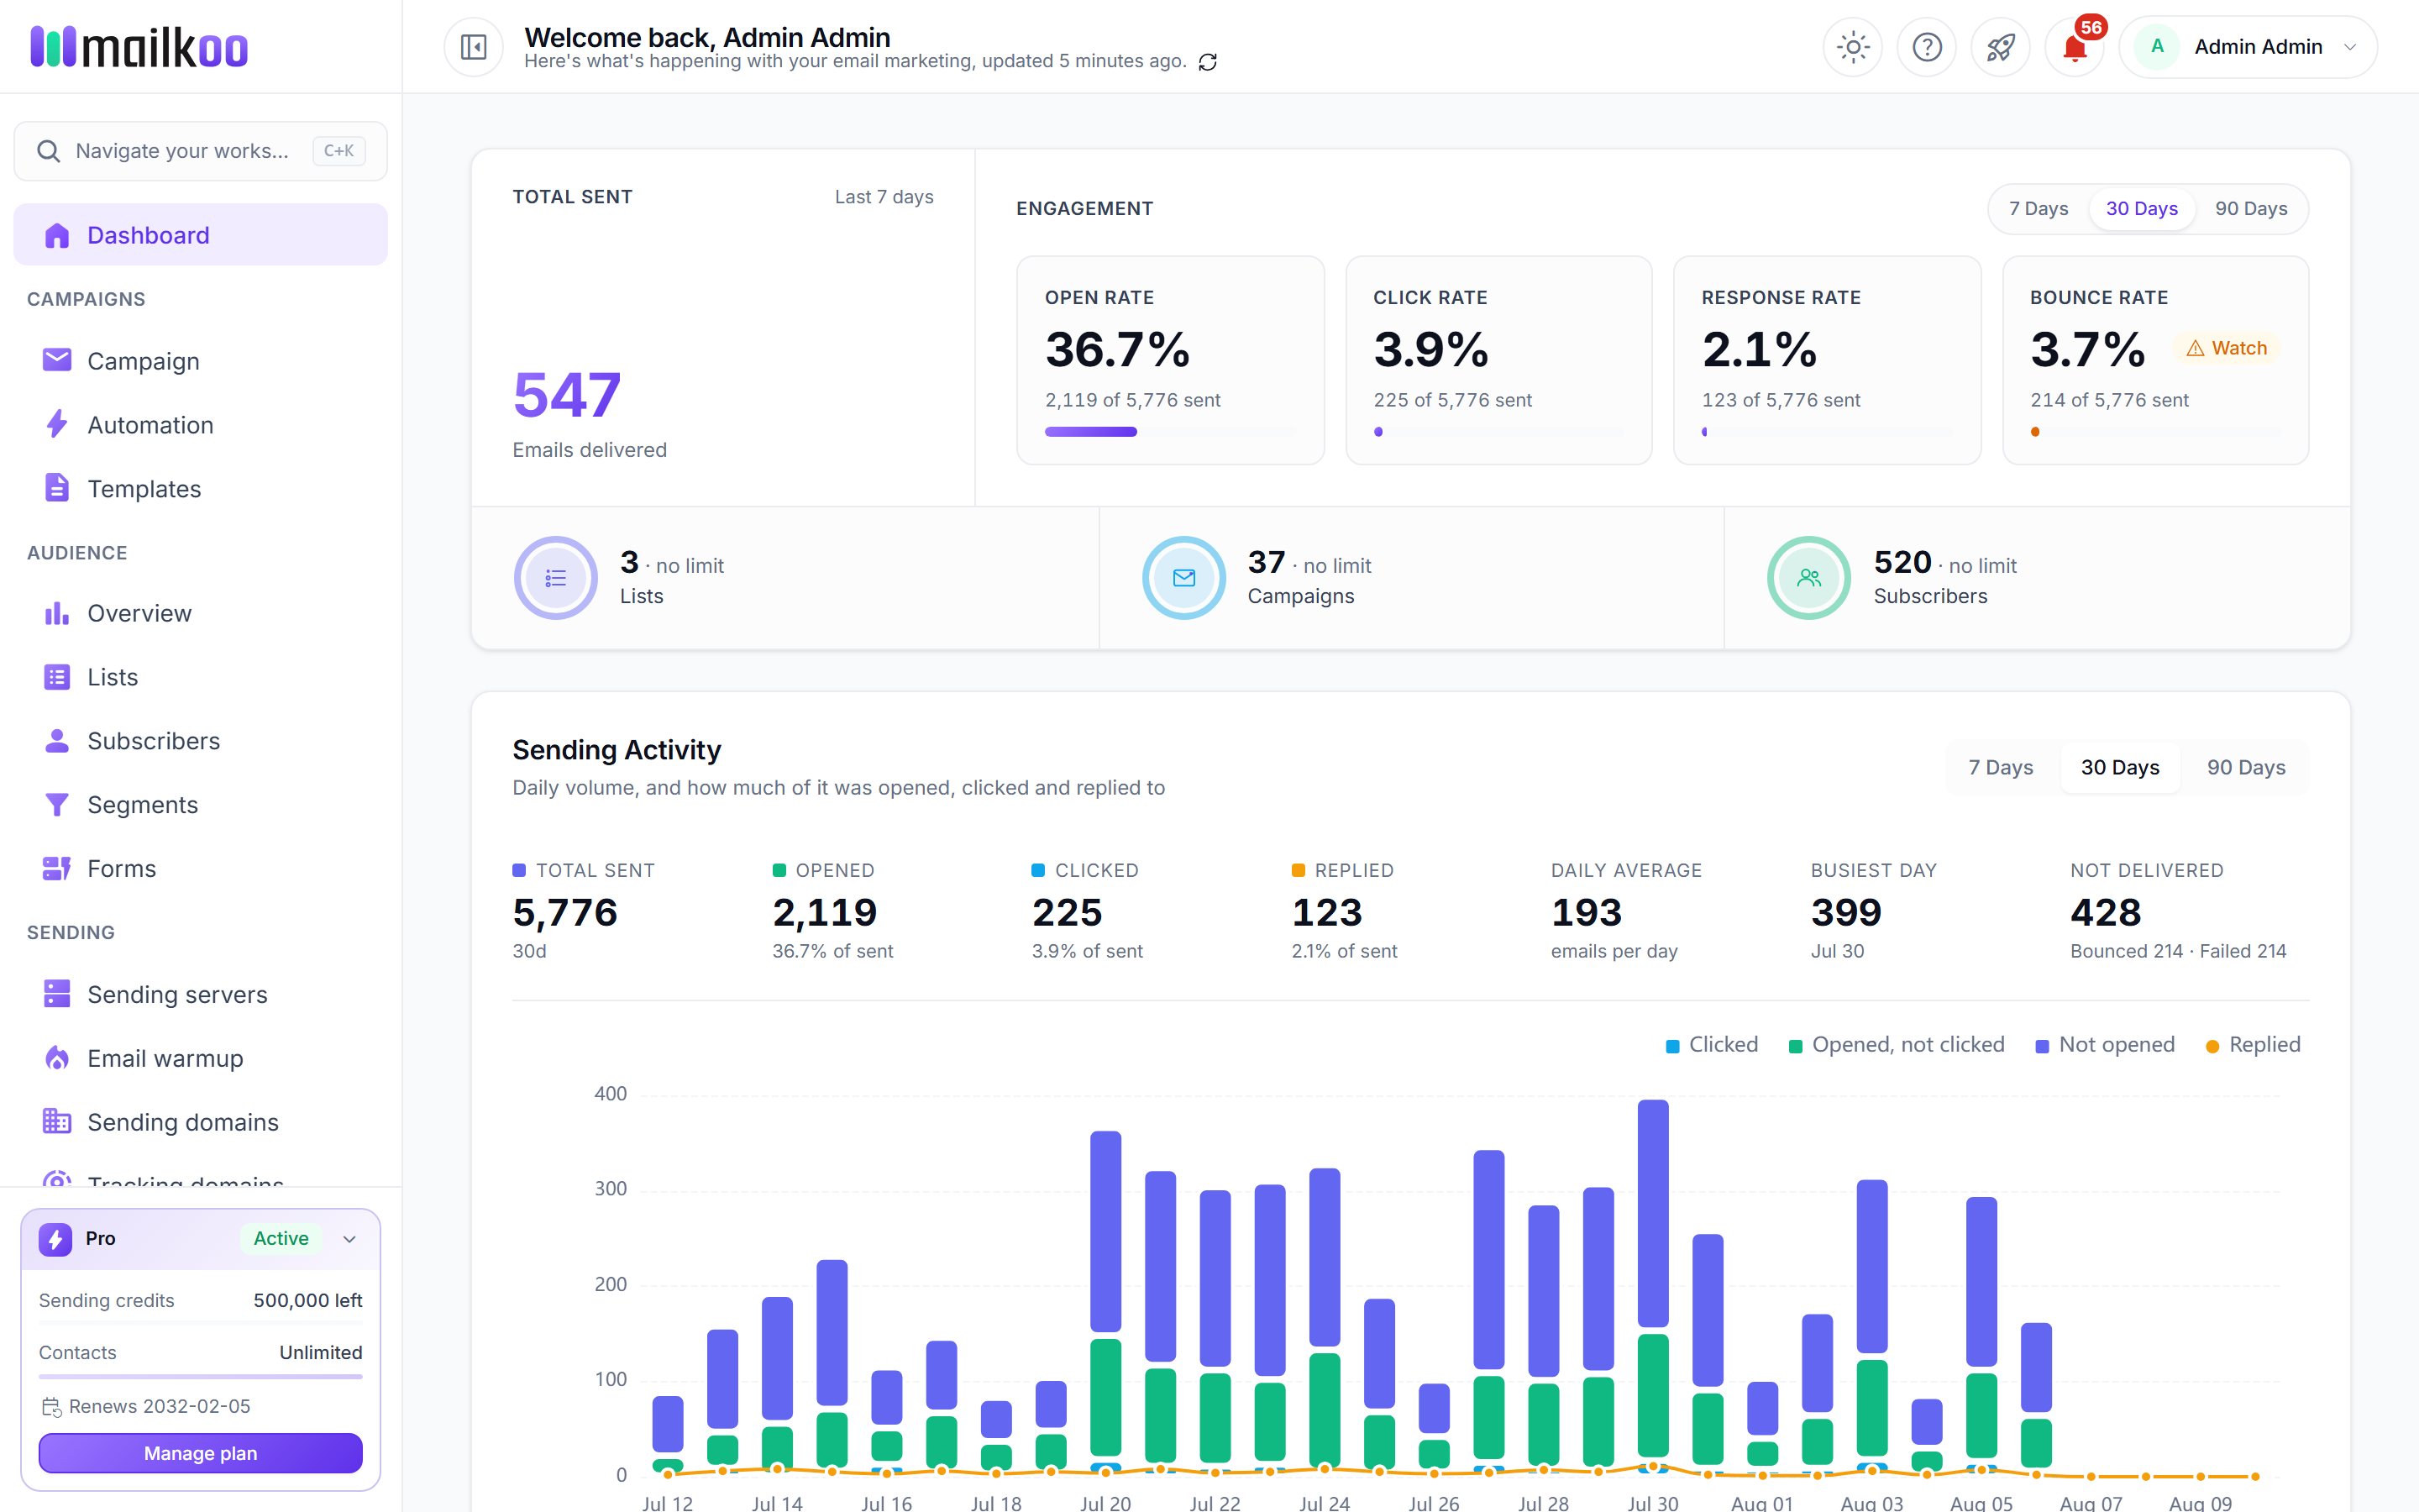This screenshot has height=1512, width=2419.
Task: Focus the Navigate your workspace search field
Action: point(201,151)
